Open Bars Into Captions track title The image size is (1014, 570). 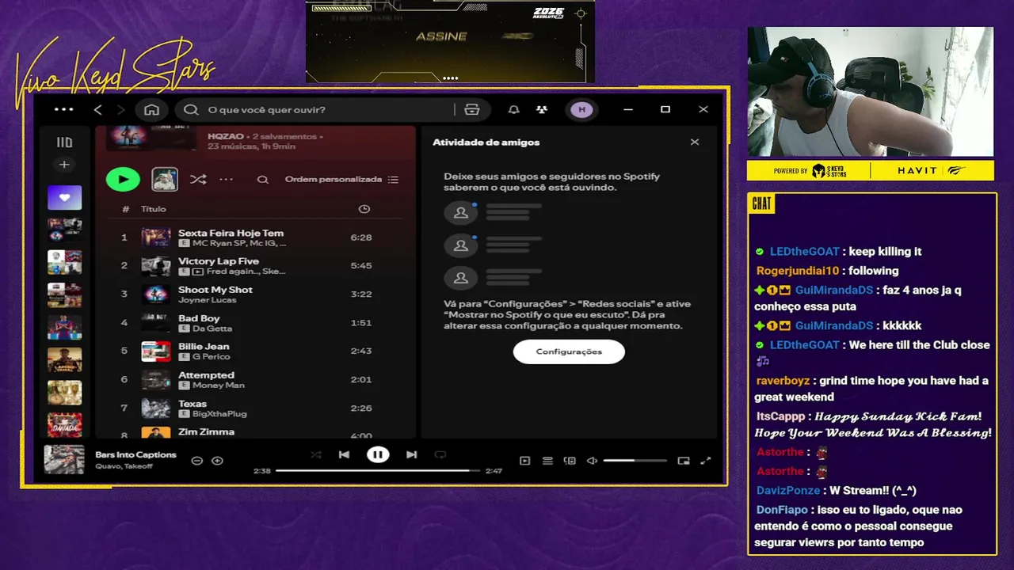click(135, 455)
